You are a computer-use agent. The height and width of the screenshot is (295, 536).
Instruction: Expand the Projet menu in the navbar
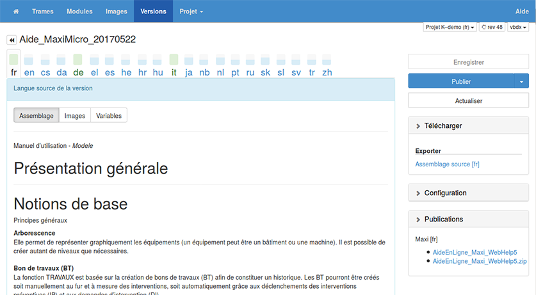click(x=191, y=12)
